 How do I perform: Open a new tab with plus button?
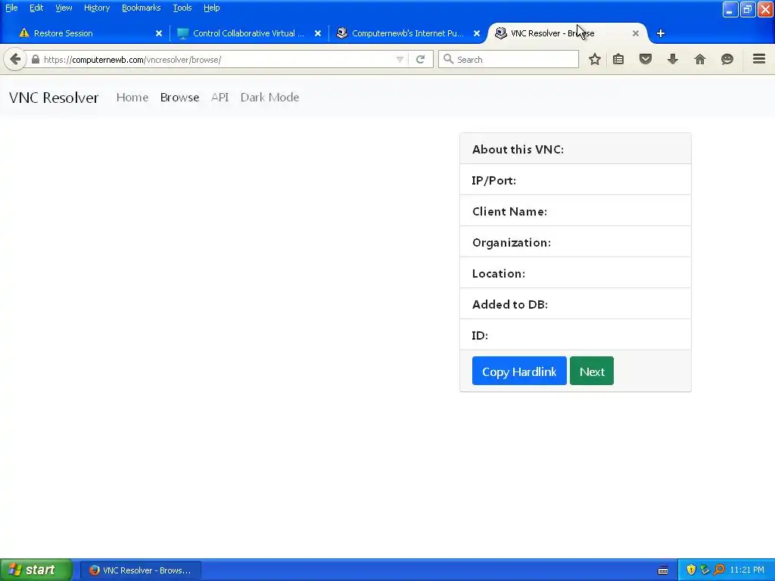[660, 33]
